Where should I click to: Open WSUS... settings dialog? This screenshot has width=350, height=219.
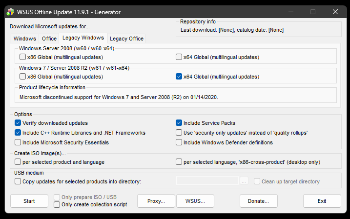(x=195, y=201)
